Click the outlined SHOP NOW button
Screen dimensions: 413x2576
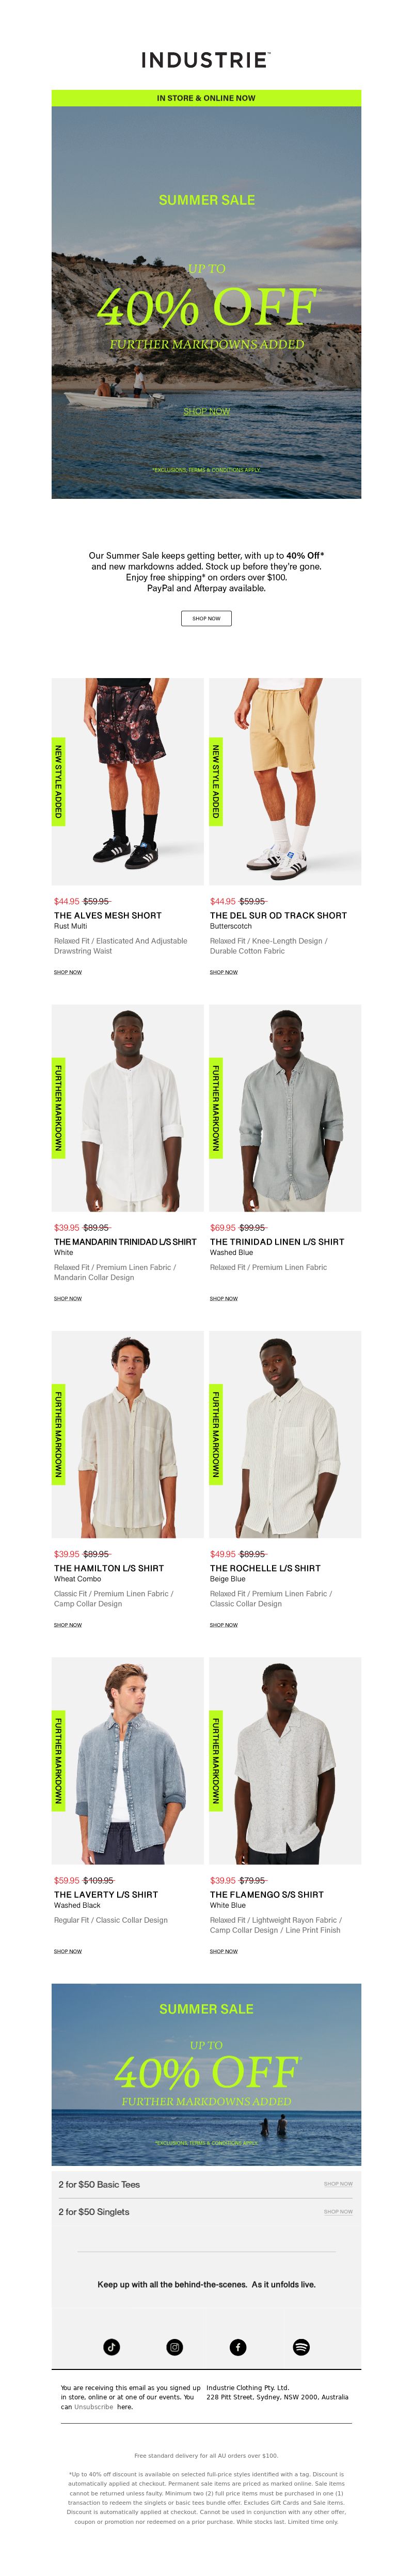(206, 618)
